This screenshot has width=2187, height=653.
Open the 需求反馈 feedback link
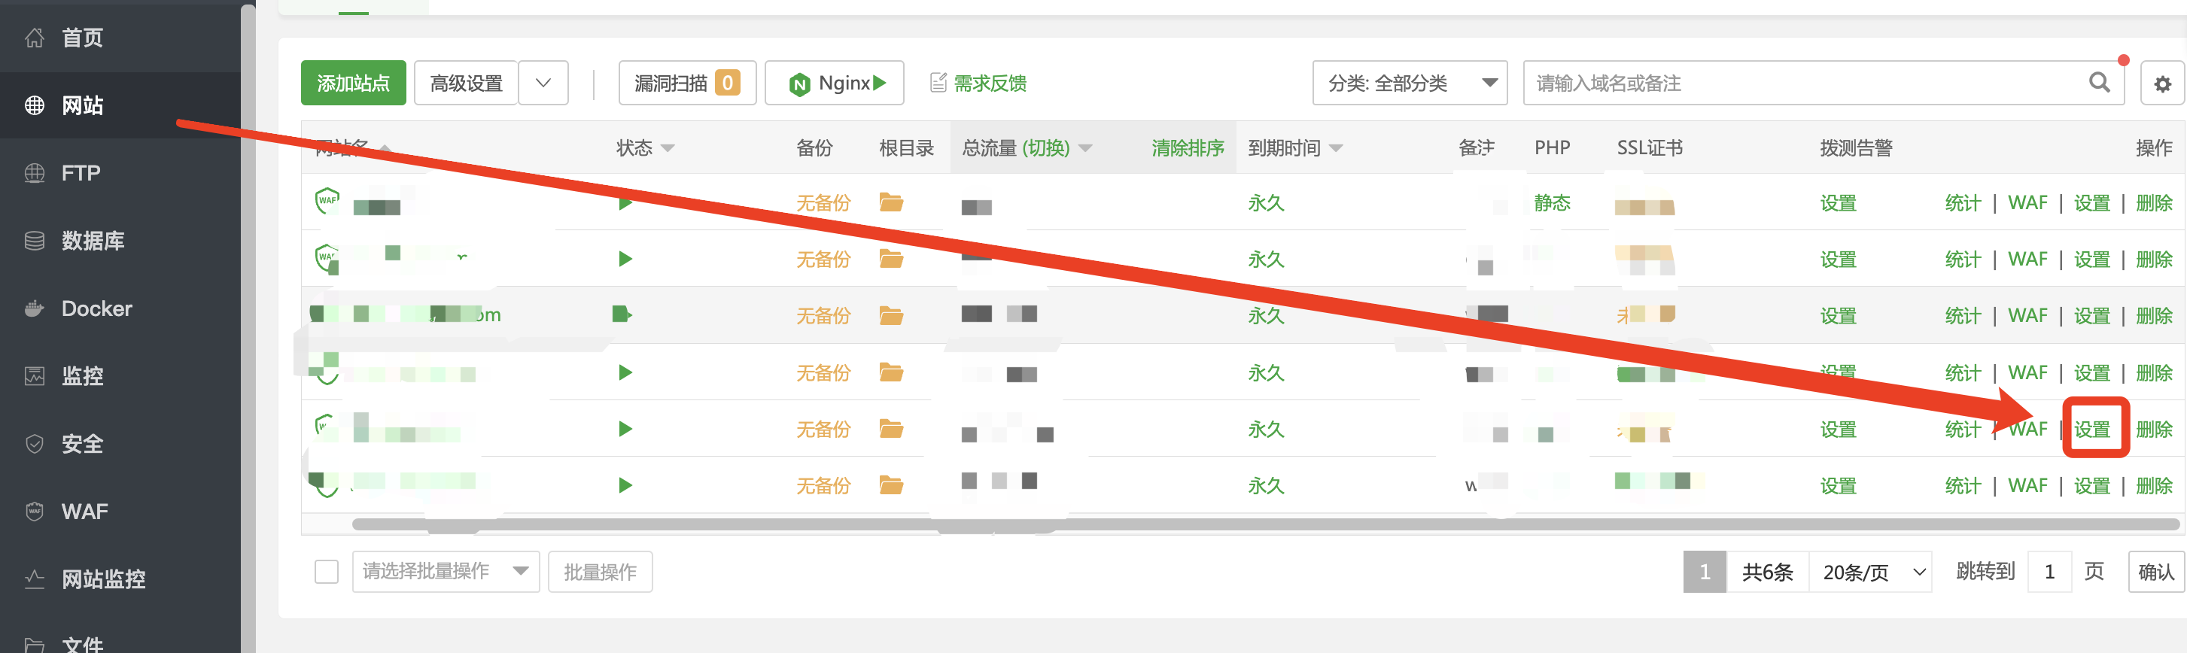978,84
